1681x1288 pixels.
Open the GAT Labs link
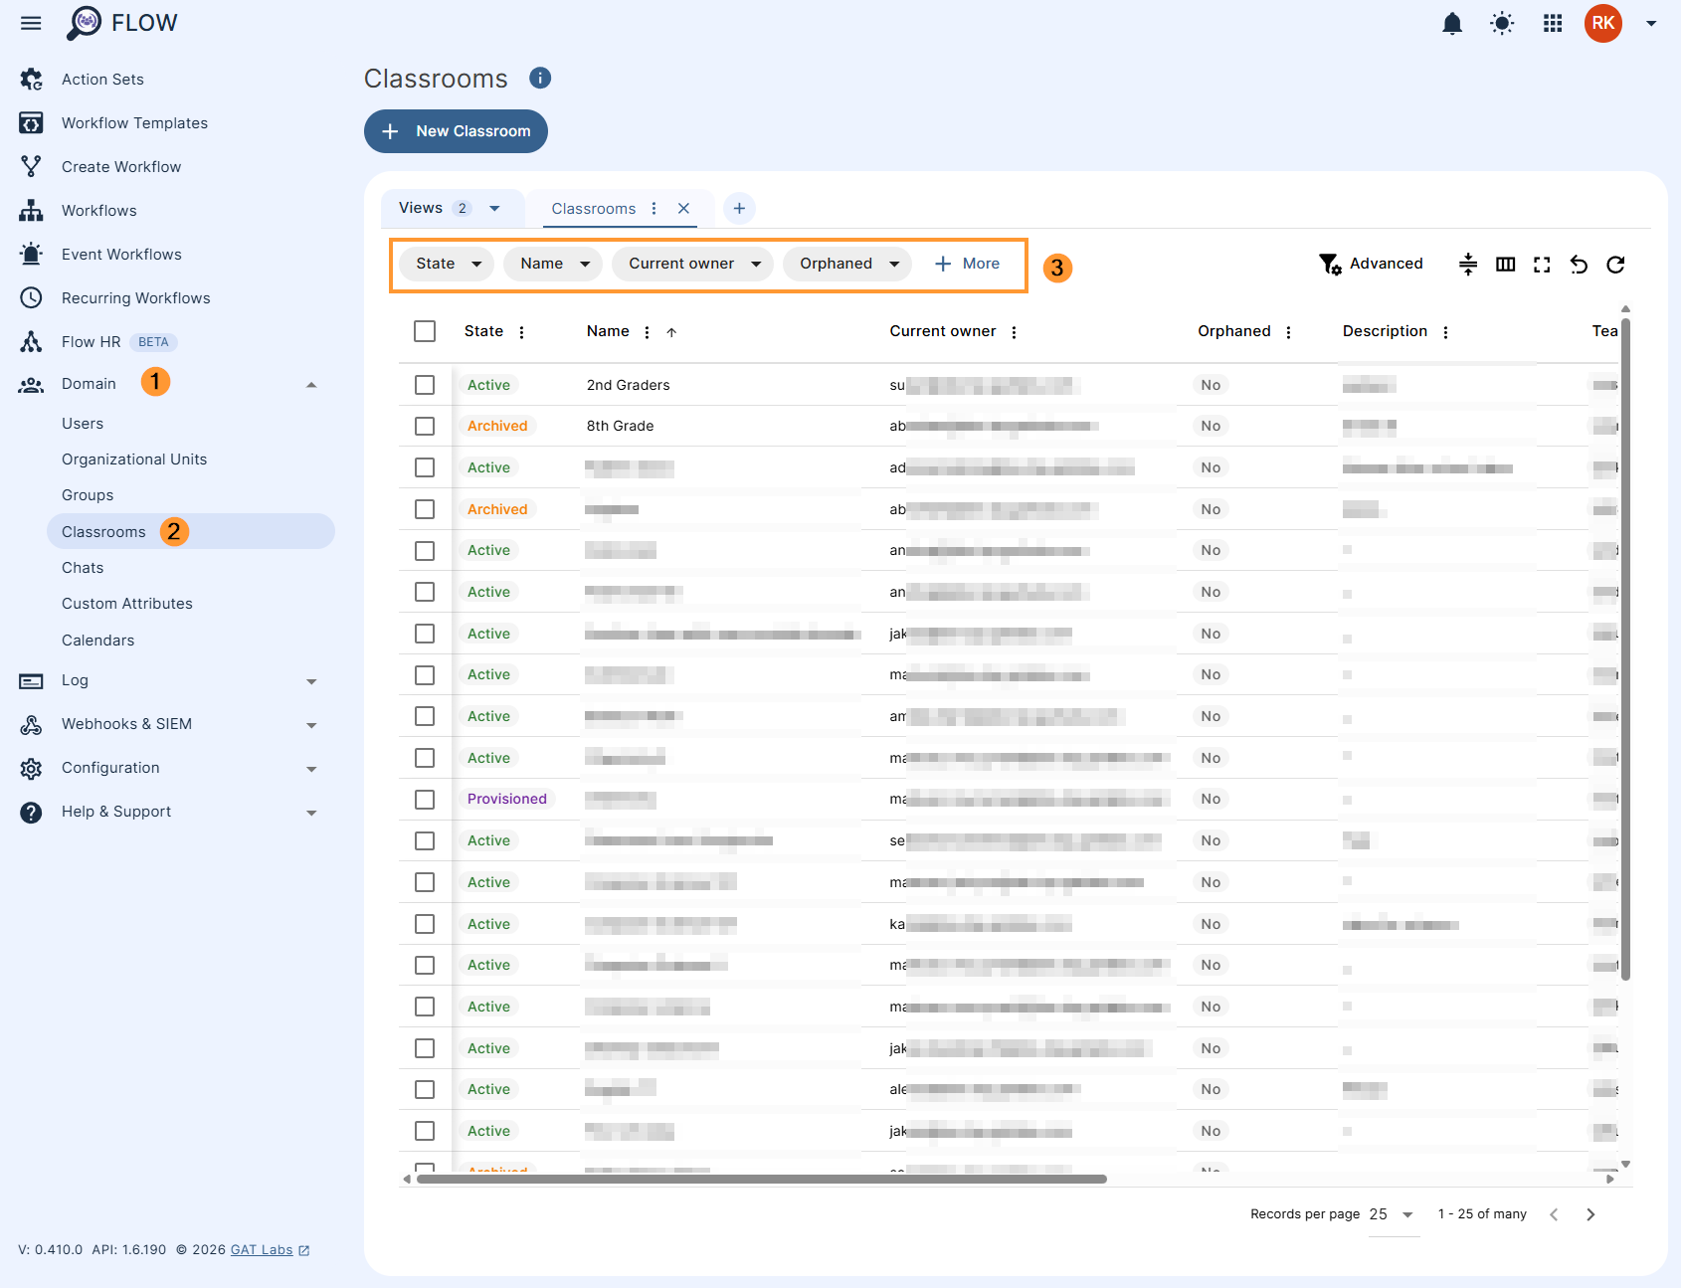click(262, 1250)
